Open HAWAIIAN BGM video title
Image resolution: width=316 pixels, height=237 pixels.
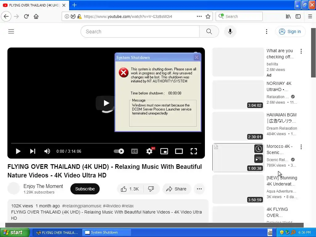pyautogui.click(x=281, y=118)
